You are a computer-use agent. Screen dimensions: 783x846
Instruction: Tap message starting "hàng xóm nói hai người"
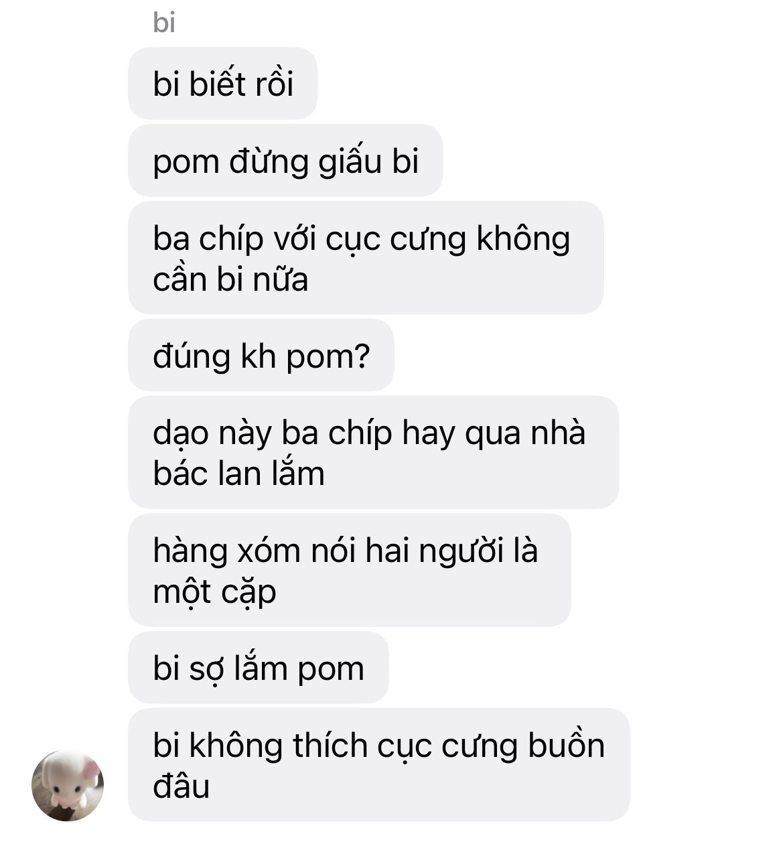point(349,570)
